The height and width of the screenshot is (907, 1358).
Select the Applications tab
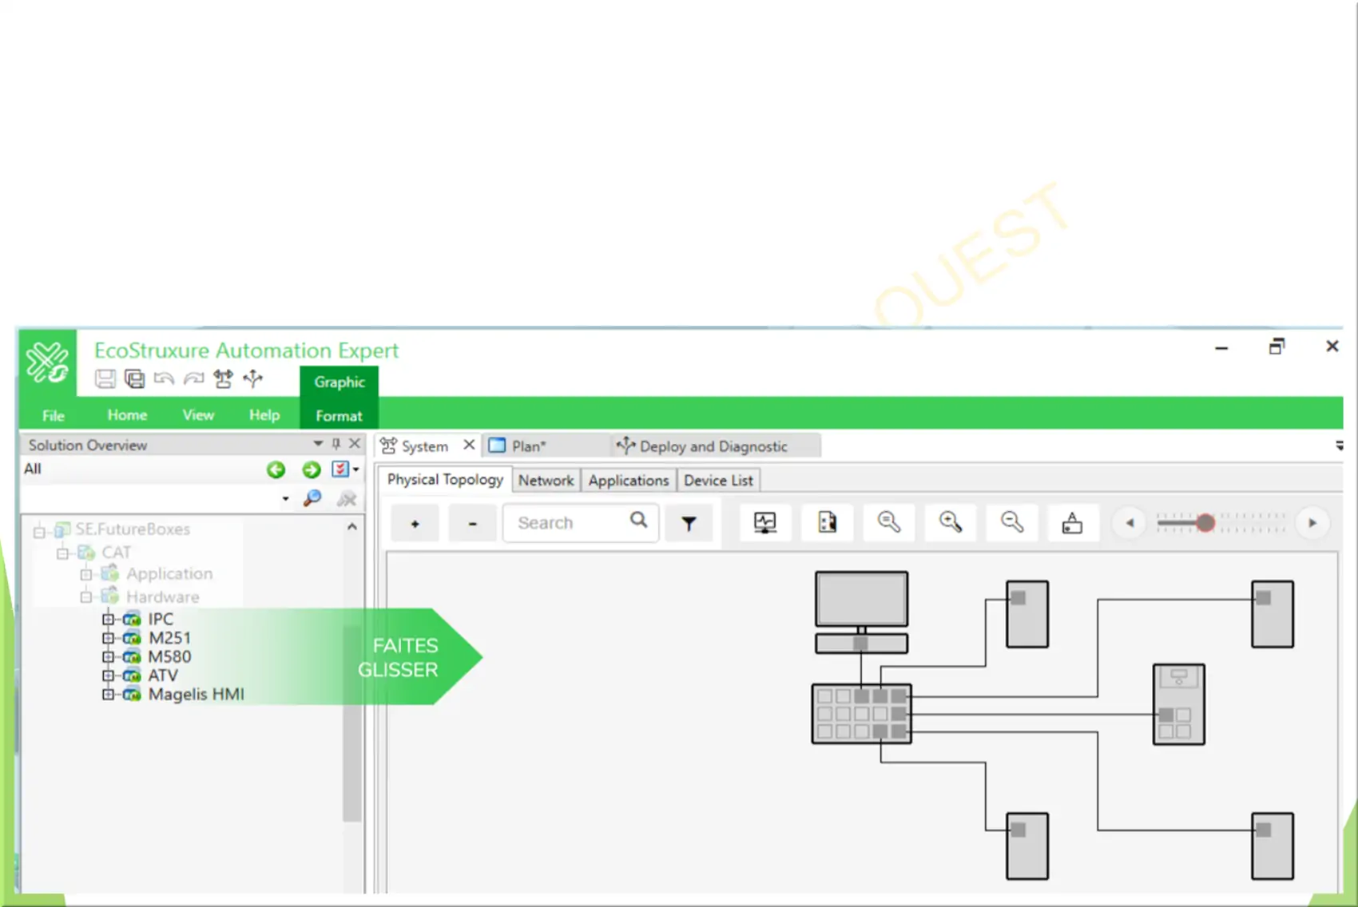(629, 481)
